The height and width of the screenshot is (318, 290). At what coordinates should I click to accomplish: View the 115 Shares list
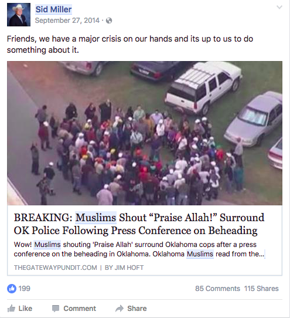[x=261, y=289]
